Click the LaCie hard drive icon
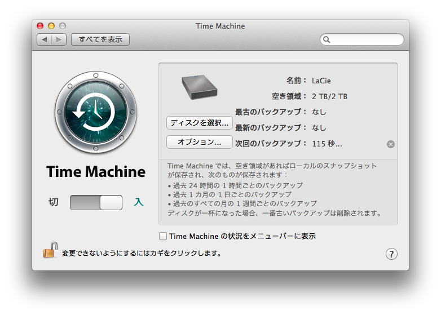The height and width of the screenshot is (315, 441). [200, 87]
